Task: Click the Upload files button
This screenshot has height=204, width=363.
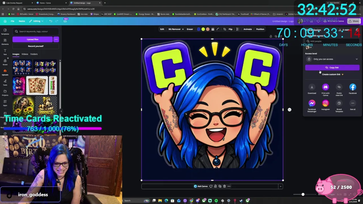Action: pyautogui.click(x=32, y=39)
